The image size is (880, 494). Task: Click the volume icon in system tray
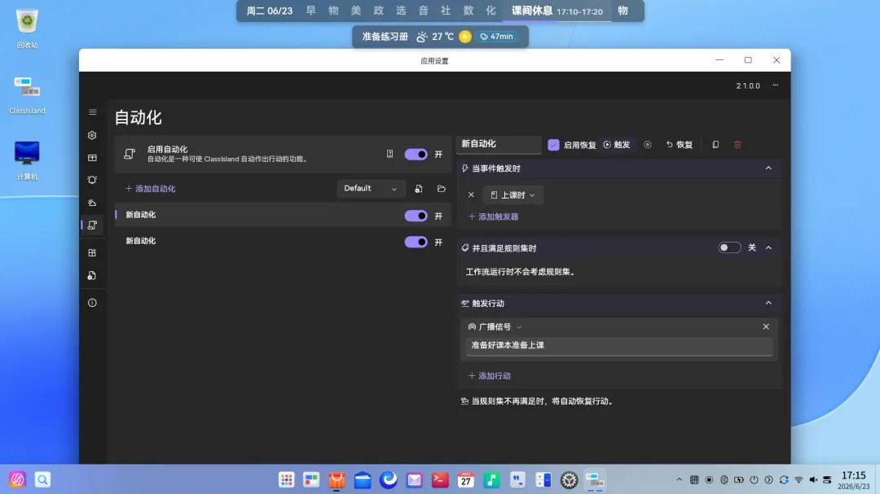tap(813, 480)
